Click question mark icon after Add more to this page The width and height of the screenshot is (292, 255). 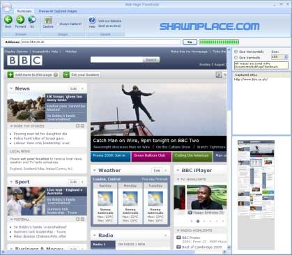pyautogui.click(x=56, y=75)
